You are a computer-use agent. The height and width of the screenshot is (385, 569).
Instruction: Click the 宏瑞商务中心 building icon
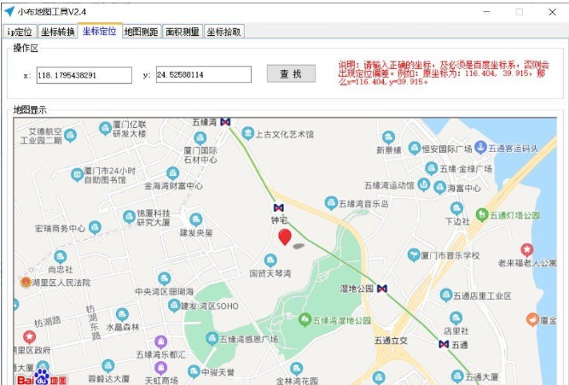(95, 228)
